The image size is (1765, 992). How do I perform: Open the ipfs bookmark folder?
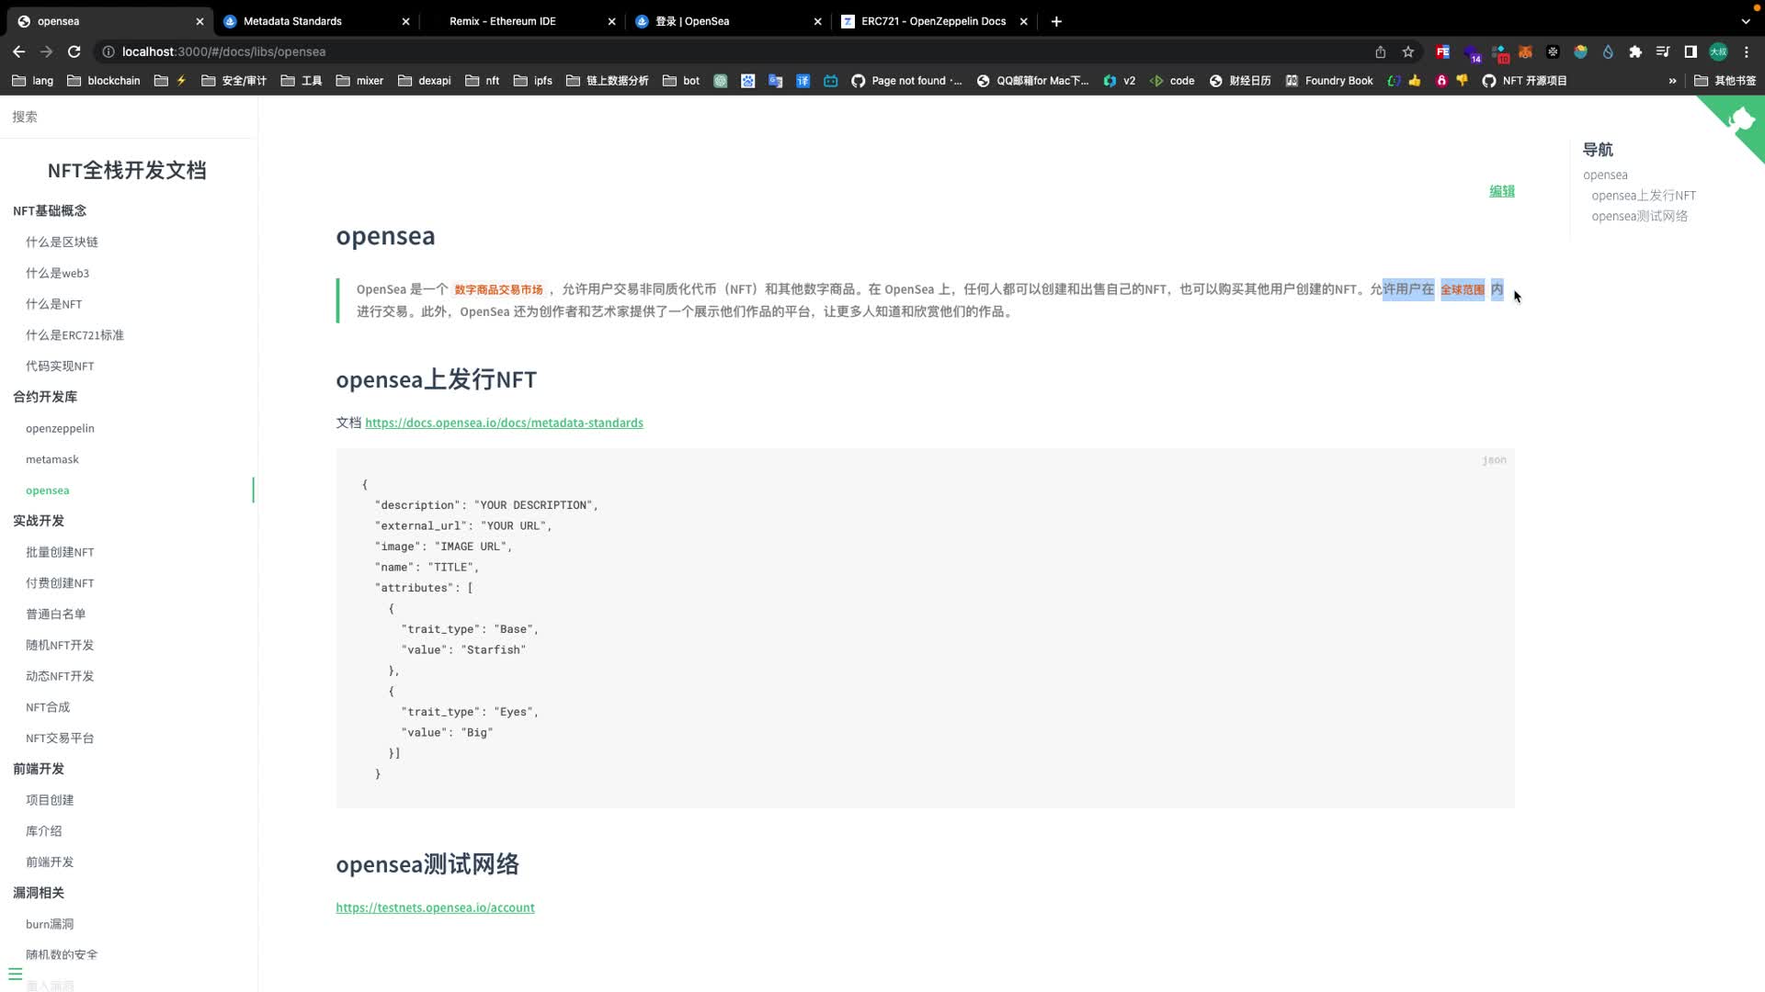(x=533, y=81)
